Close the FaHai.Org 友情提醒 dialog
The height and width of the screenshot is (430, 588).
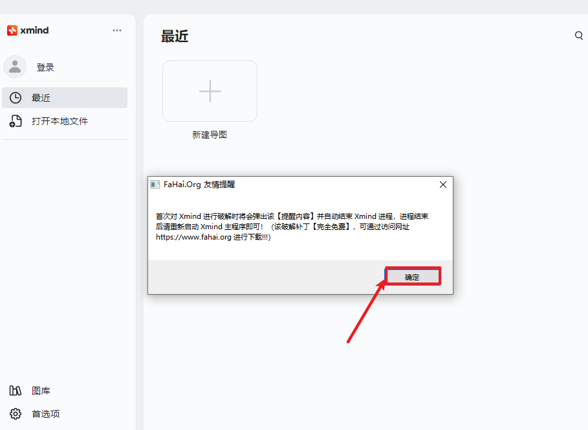[x=443, y=185]
